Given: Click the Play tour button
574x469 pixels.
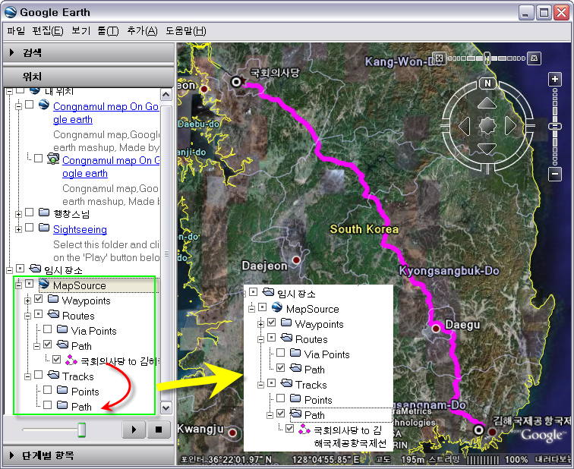Looking at the screenshot, I should point(134,430).
